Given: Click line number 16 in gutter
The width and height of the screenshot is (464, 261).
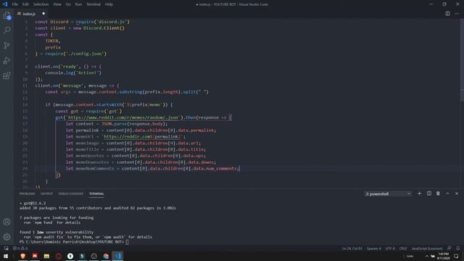Looking at the screenshot, I should (x=25, y=117).
